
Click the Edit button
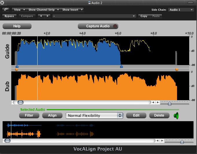click(x=136, y=115)
